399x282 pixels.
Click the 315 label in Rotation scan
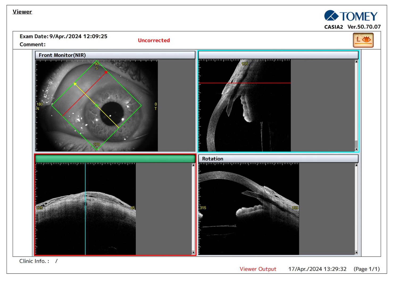click(203, 208)
